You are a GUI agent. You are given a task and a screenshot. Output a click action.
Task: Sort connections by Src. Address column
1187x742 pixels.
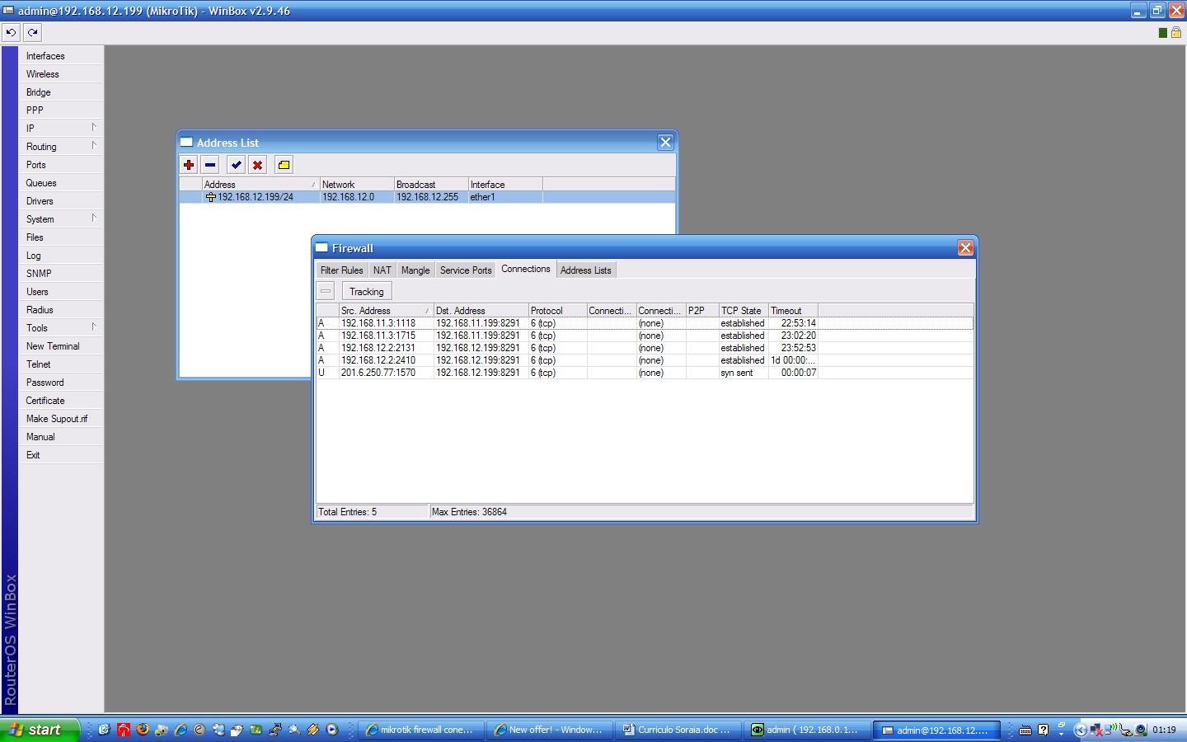386,310
